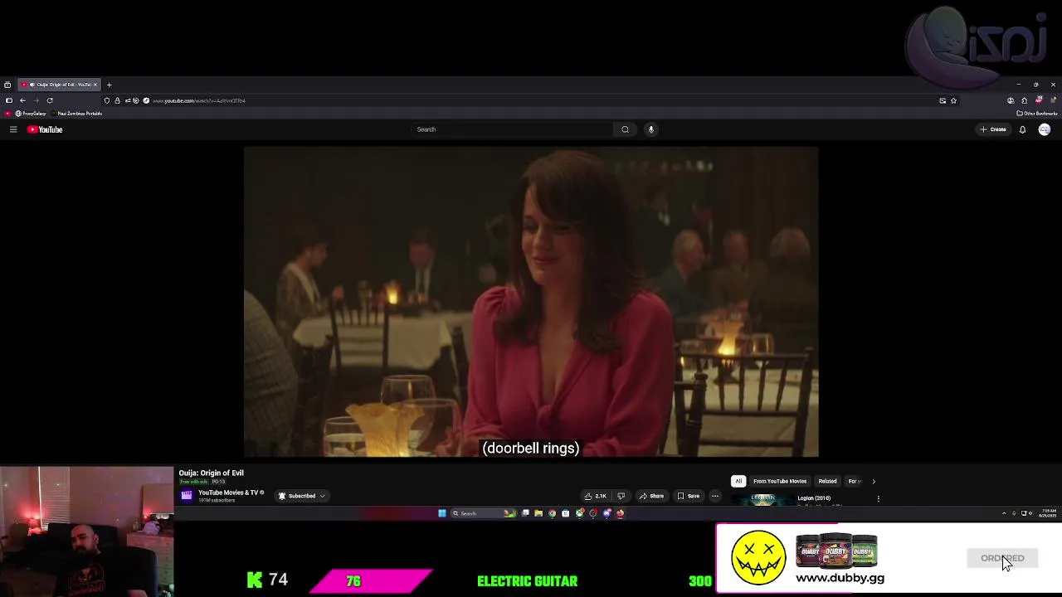
Task: Open more actions three-dot menu beside Save
Action: coord(714,496)
